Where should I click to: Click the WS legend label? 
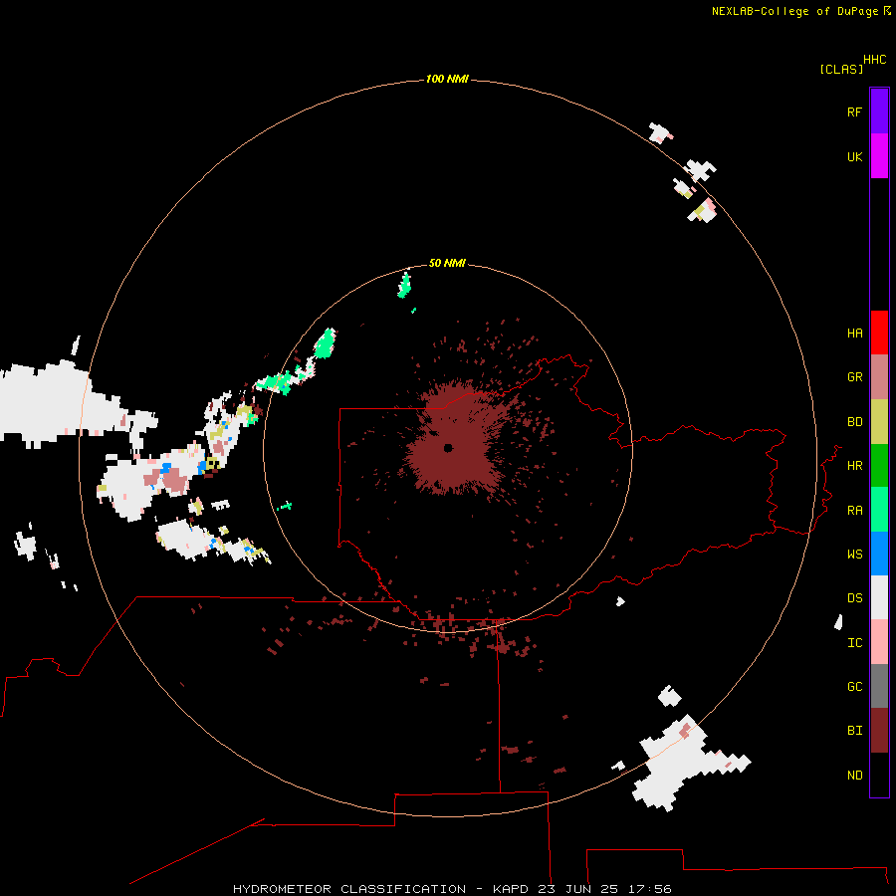854,554
